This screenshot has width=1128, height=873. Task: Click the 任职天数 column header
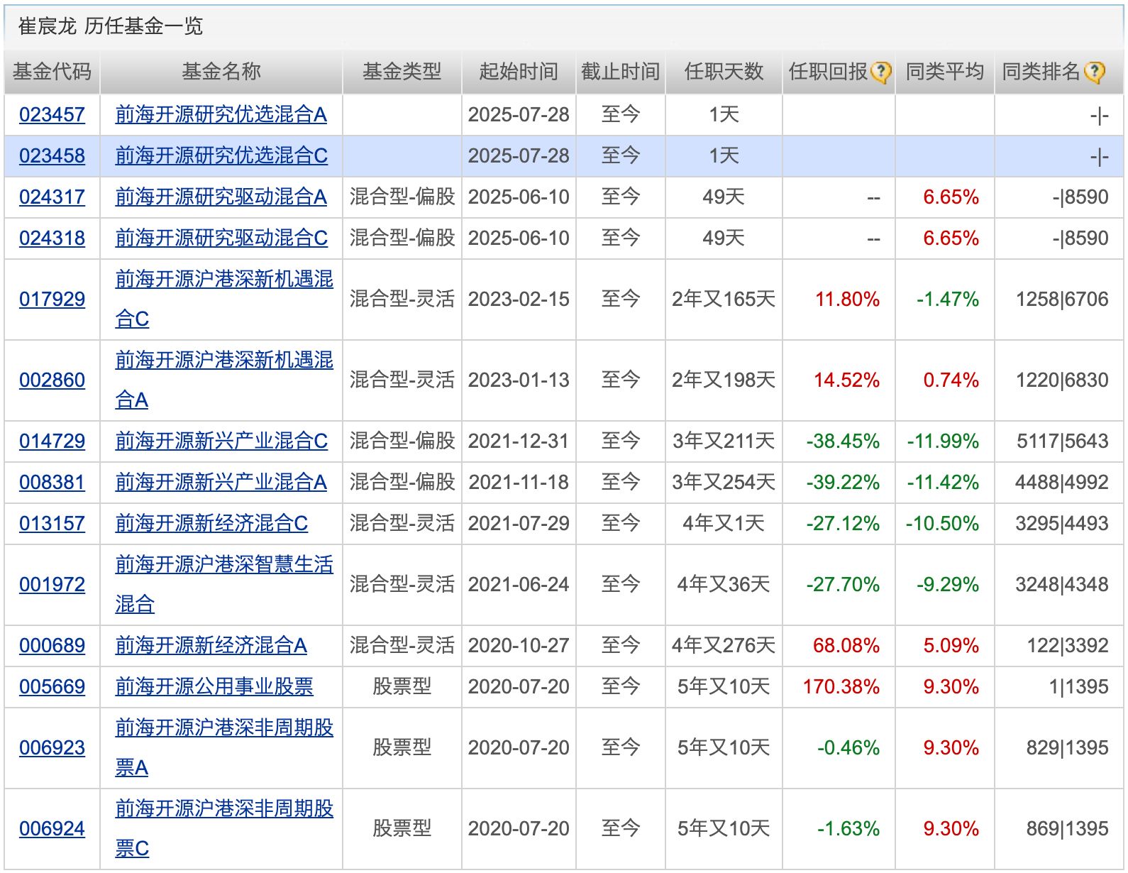pos(724,72)
